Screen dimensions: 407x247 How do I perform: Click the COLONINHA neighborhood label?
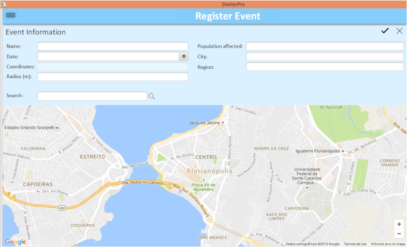pos(33,149)
